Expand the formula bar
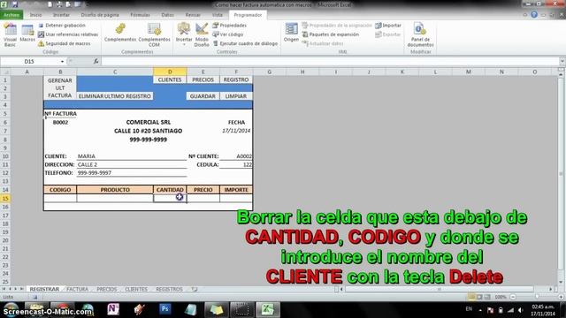This screenshot has width=566, height=318. point(562,61)
